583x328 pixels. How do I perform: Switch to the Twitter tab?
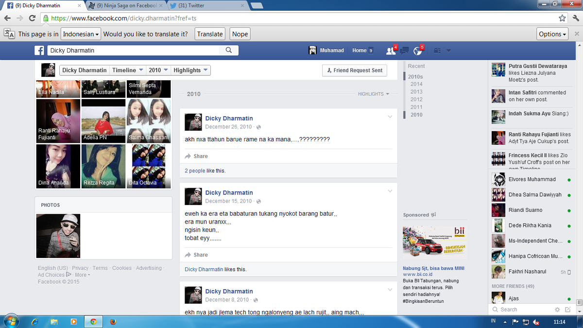click(206, 6)
